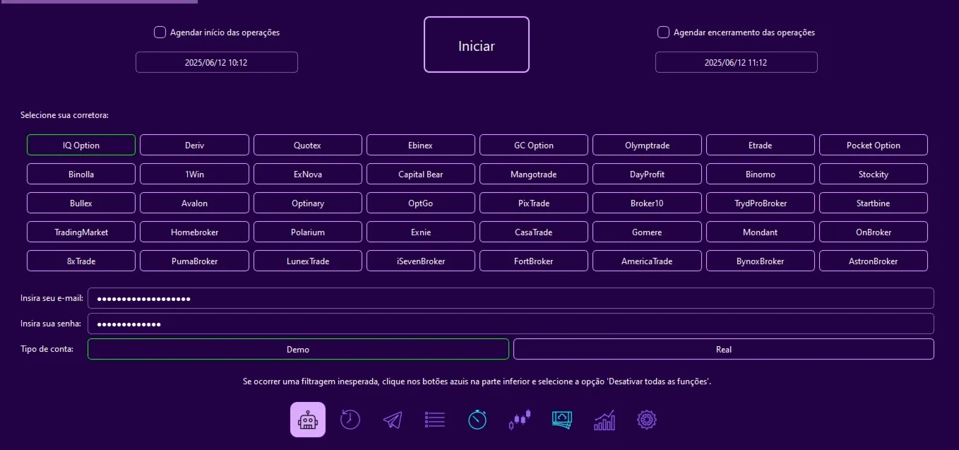Open the candlestick chart icon tab
Screen dimensions: 959x450
(x=520, y=420)
